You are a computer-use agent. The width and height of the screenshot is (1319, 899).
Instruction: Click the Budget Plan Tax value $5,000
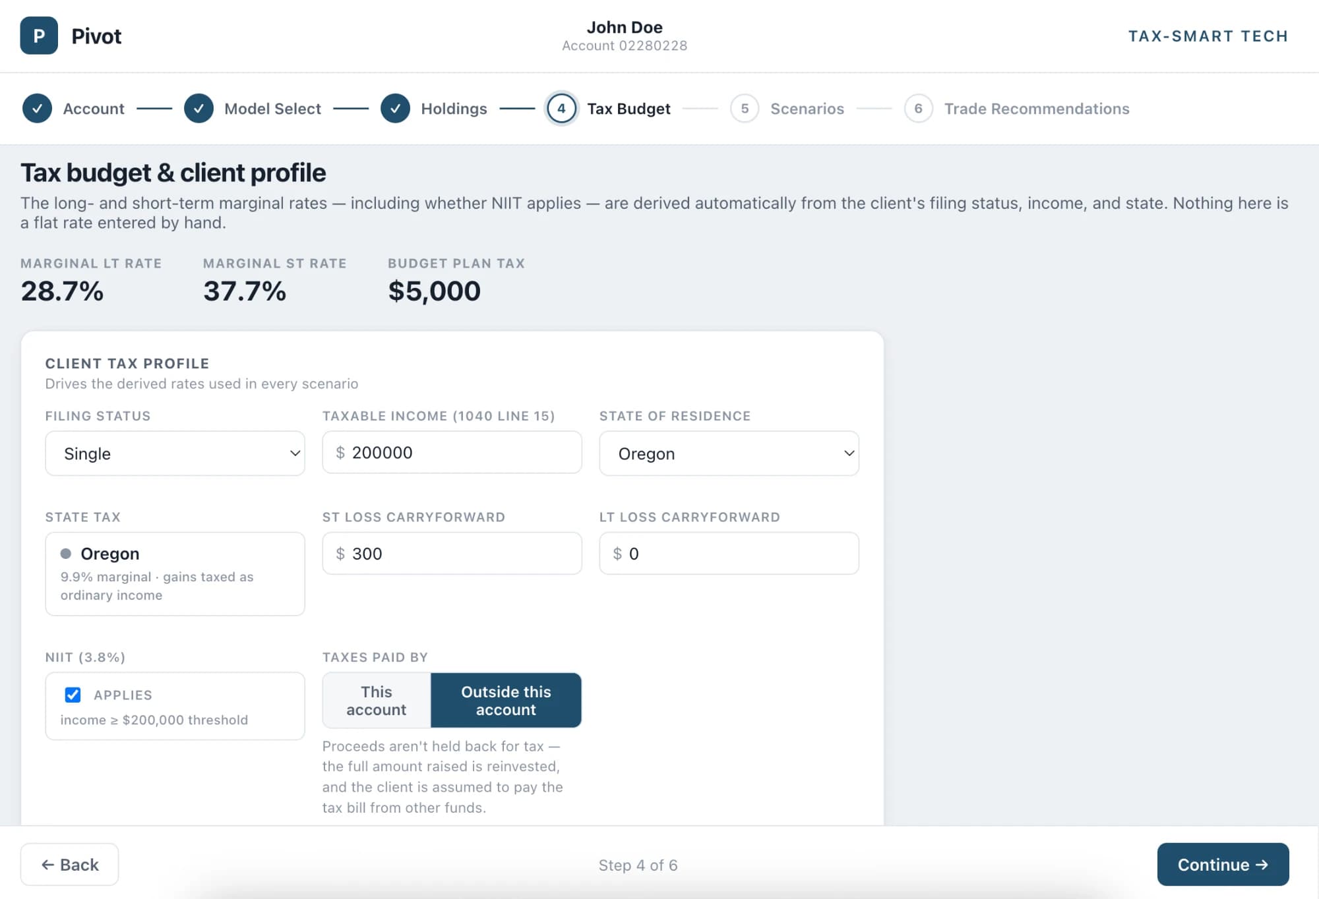click(434, 291)
